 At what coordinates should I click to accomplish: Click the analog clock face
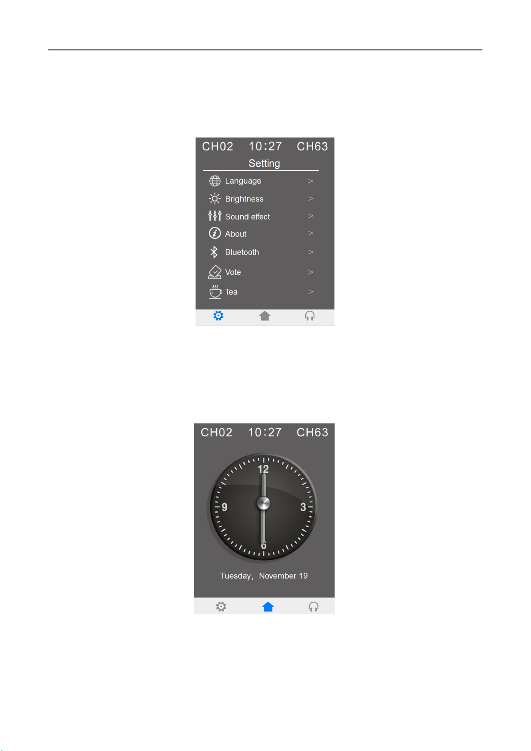pos(263,507)
